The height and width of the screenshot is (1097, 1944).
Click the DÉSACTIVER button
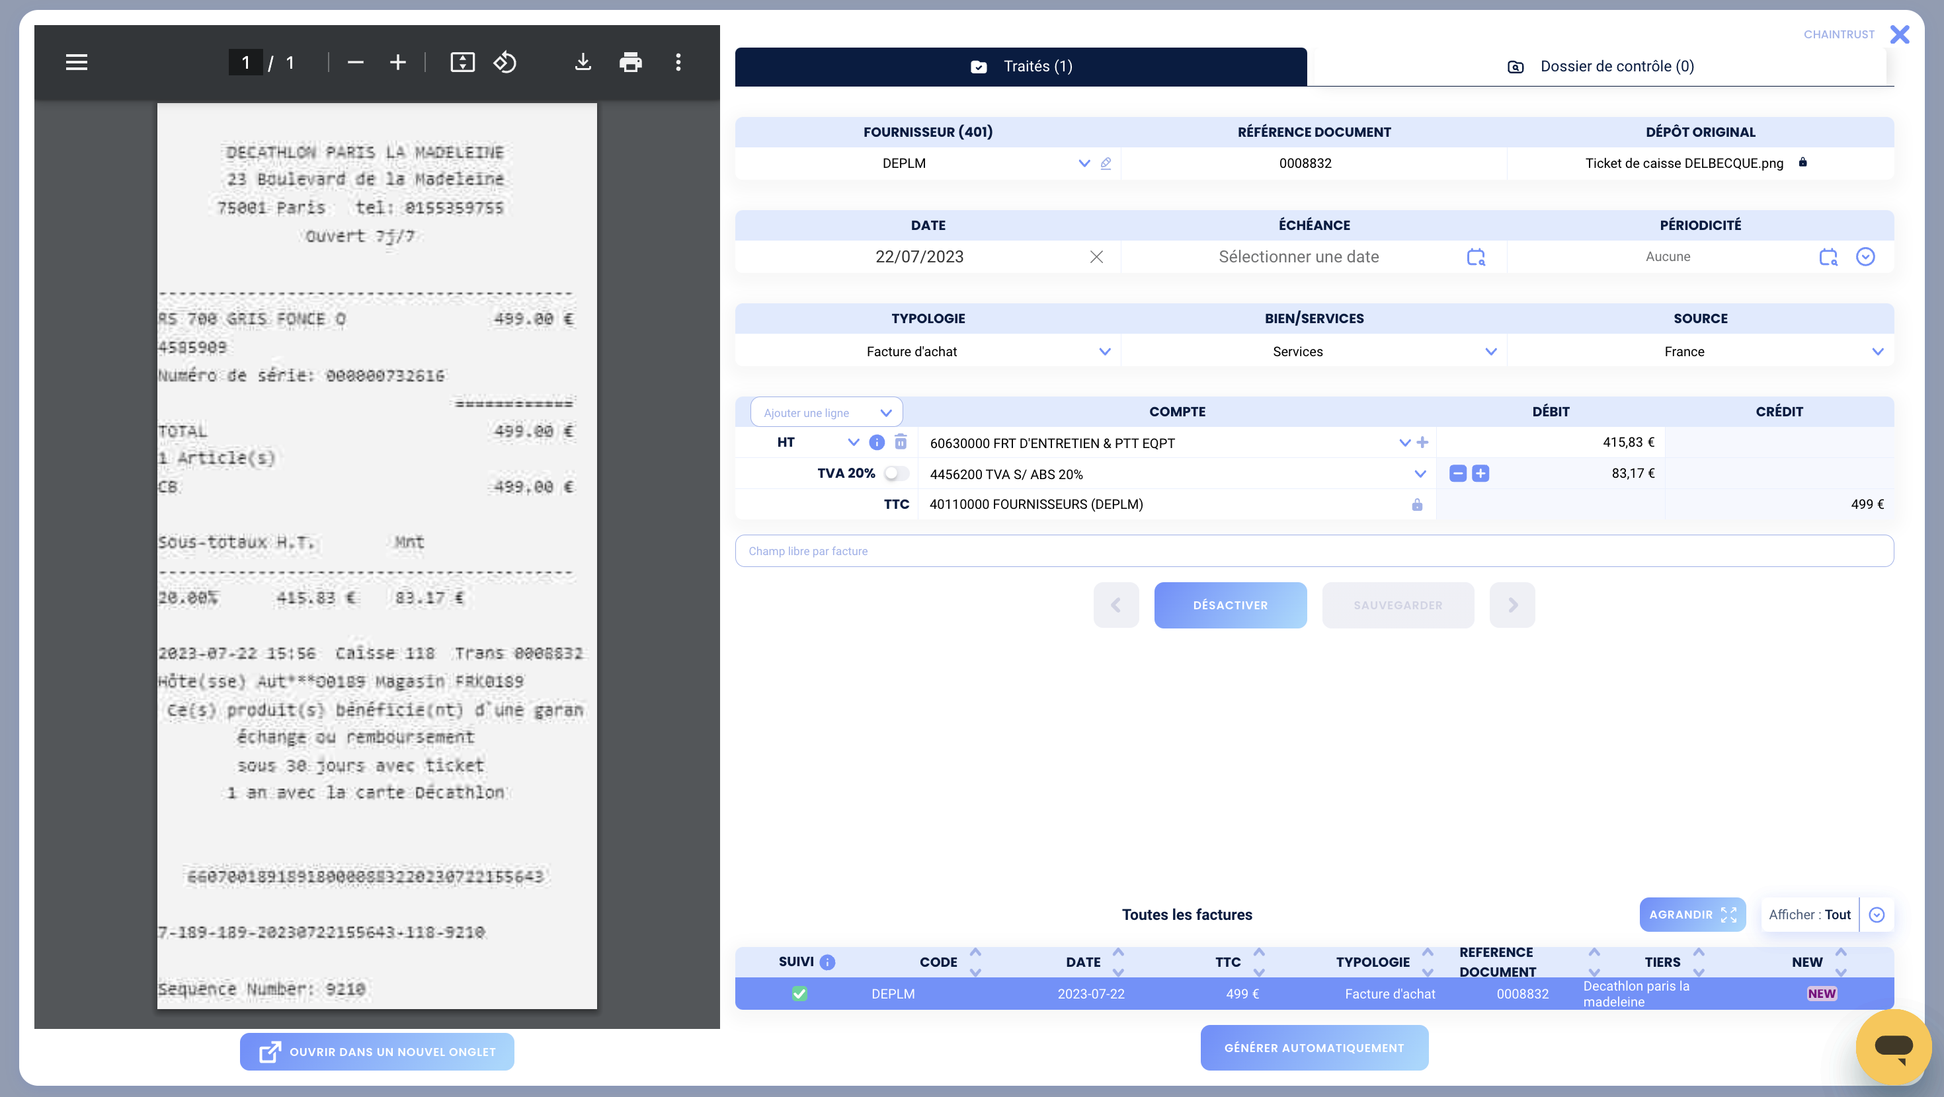(x=1230, y=605)
